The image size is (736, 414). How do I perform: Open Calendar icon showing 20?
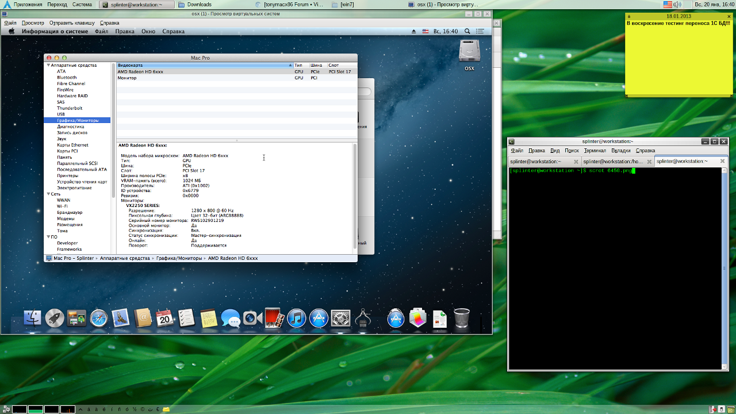(165, 317)
